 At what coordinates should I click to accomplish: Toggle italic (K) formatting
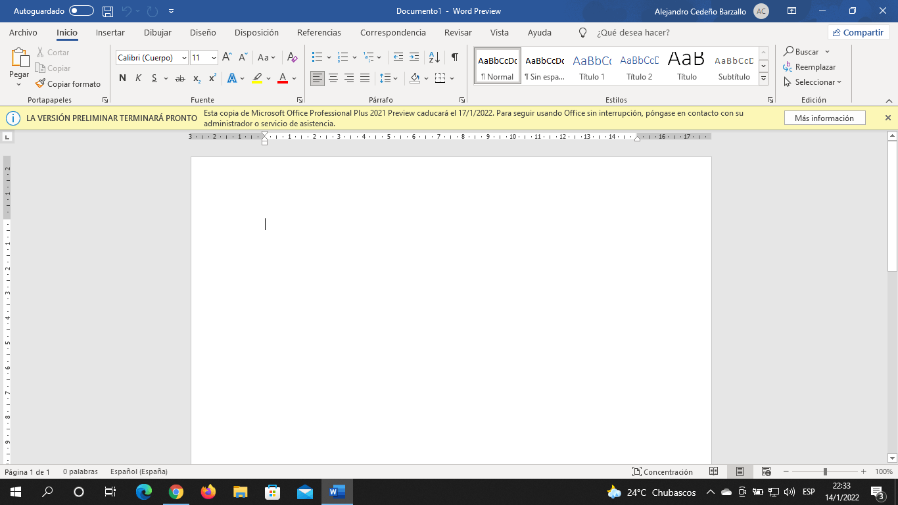click(x=138, y=78)
